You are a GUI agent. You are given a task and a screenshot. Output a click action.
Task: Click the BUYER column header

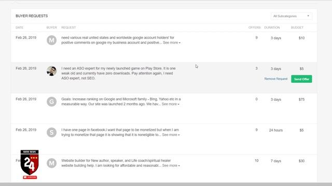pyautogui.click(x=52, y=27)
